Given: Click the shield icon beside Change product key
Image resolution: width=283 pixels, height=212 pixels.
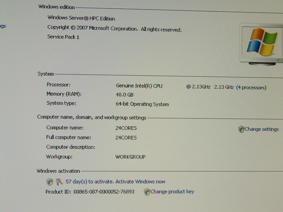Looking at the screenshot, I should (147, 192).
